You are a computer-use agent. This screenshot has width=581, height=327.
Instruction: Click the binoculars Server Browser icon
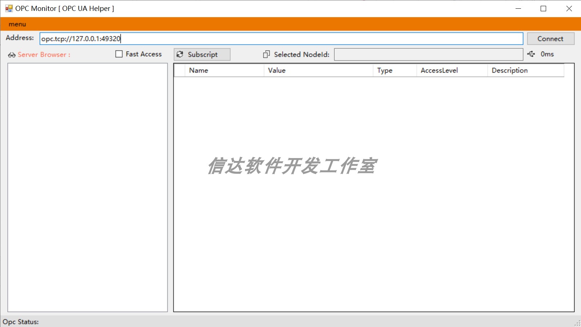tap(12, 55)
